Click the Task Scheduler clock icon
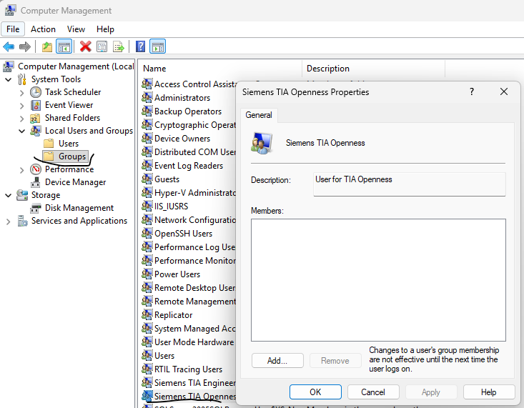Viewport: 524px width, 408px height. [x=36, y=92]
